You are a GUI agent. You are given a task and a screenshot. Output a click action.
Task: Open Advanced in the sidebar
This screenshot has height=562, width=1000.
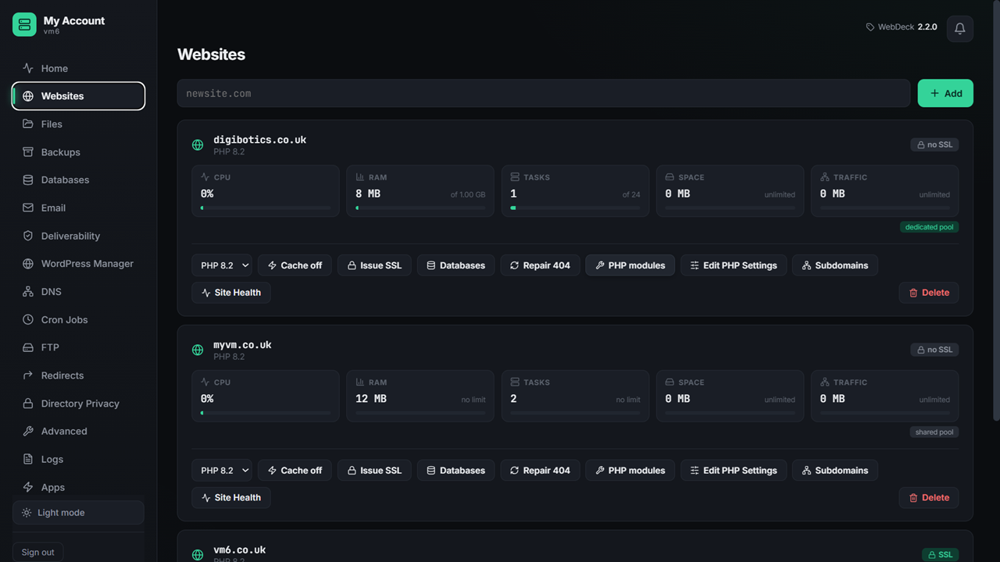tap(78, 431)
